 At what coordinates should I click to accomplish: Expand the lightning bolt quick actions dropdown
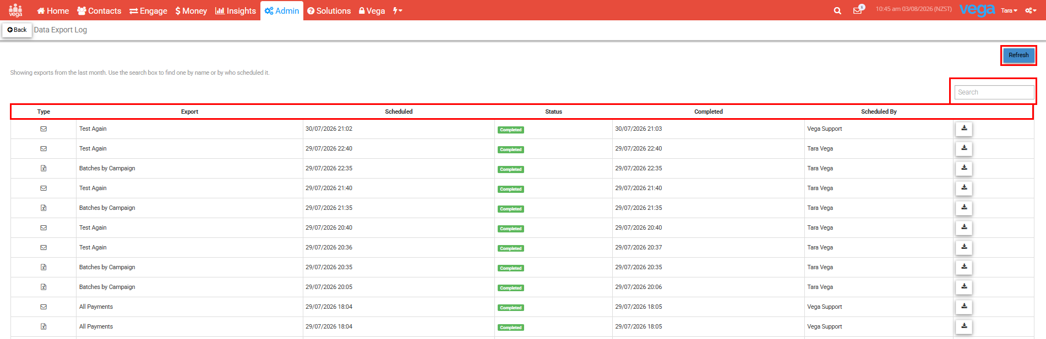coord(397,10)
